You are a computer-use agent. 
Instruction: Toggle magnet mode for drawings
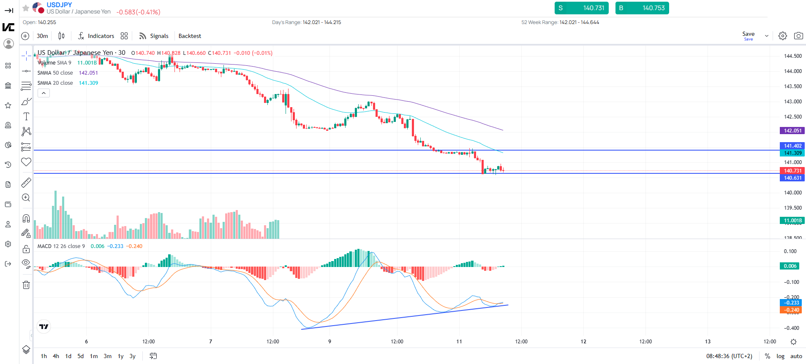point(26,218)
